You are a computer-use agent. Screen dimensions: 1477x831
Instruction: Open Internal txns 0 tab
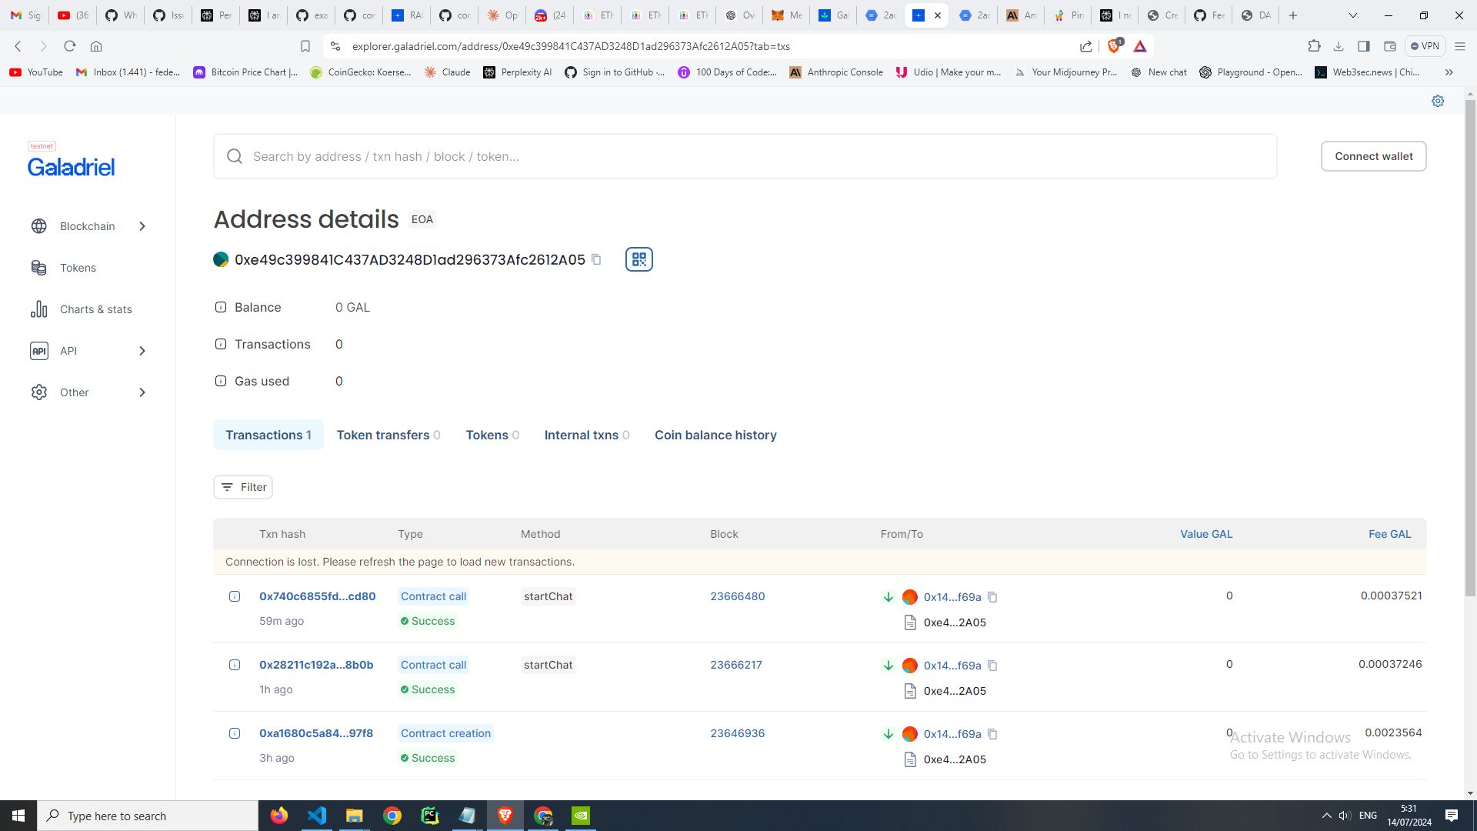588,436
